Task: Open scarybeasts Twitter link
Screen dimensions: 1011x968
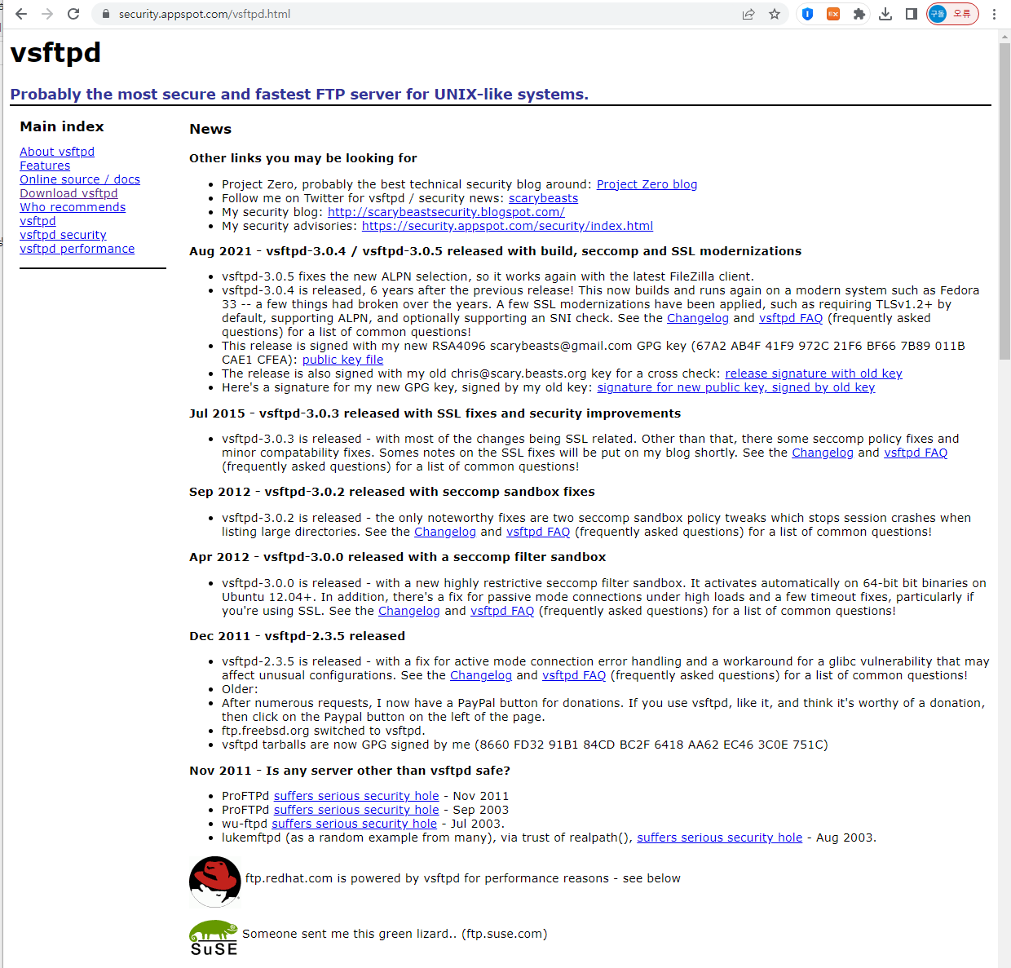Action: coord(543,198)
